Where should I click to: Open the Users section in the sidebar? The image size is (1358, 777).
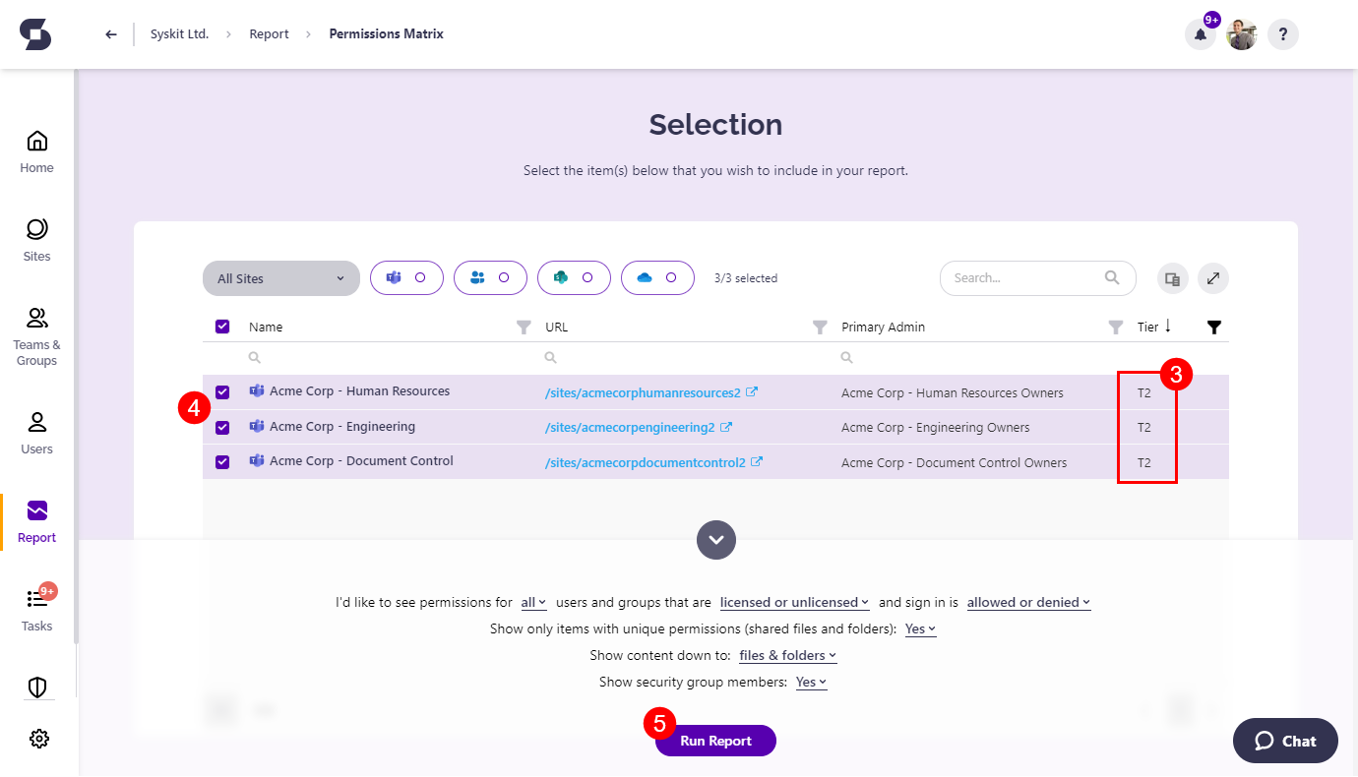[36, 431]
